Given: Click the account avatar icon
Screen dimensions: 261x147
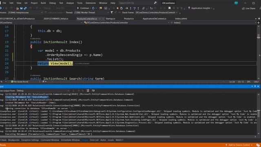Looking at the screenshot, I should [x=236, y=3].
